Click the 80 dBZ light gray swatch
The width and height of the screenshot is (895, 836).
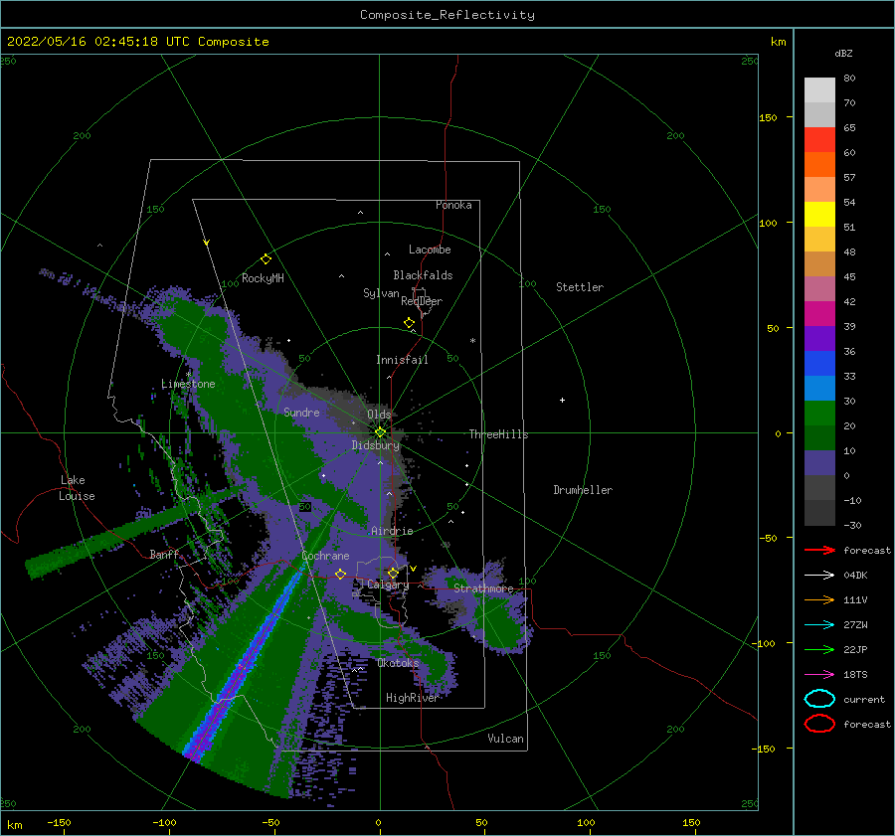[x=819, y=89]
